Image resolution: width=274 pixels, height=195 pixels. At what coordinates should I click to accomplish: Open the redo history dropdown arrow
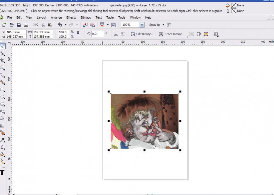coord(77,25)
